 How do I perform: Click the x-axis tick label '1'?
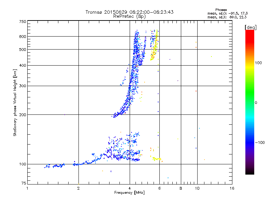click(27, 188)
